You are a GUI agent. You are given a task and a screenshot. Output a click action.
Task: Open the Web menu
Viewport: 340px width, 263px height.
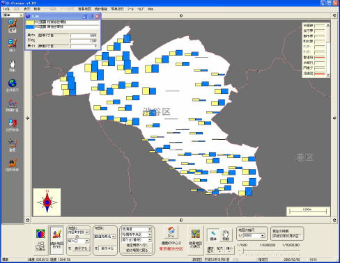150,9
